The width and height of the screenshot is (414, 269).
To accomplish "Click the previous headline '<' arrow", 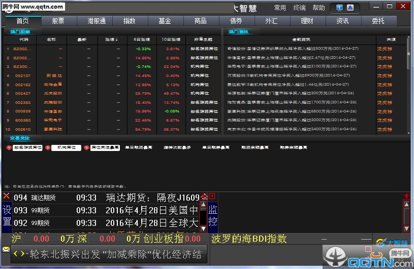I will (x=16, y=254).
